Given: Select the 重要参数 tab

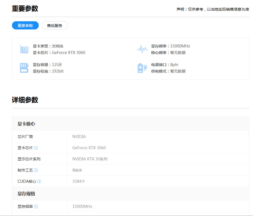Looking at the screenshot, I should pyautogui.click(x=25, y=26).
